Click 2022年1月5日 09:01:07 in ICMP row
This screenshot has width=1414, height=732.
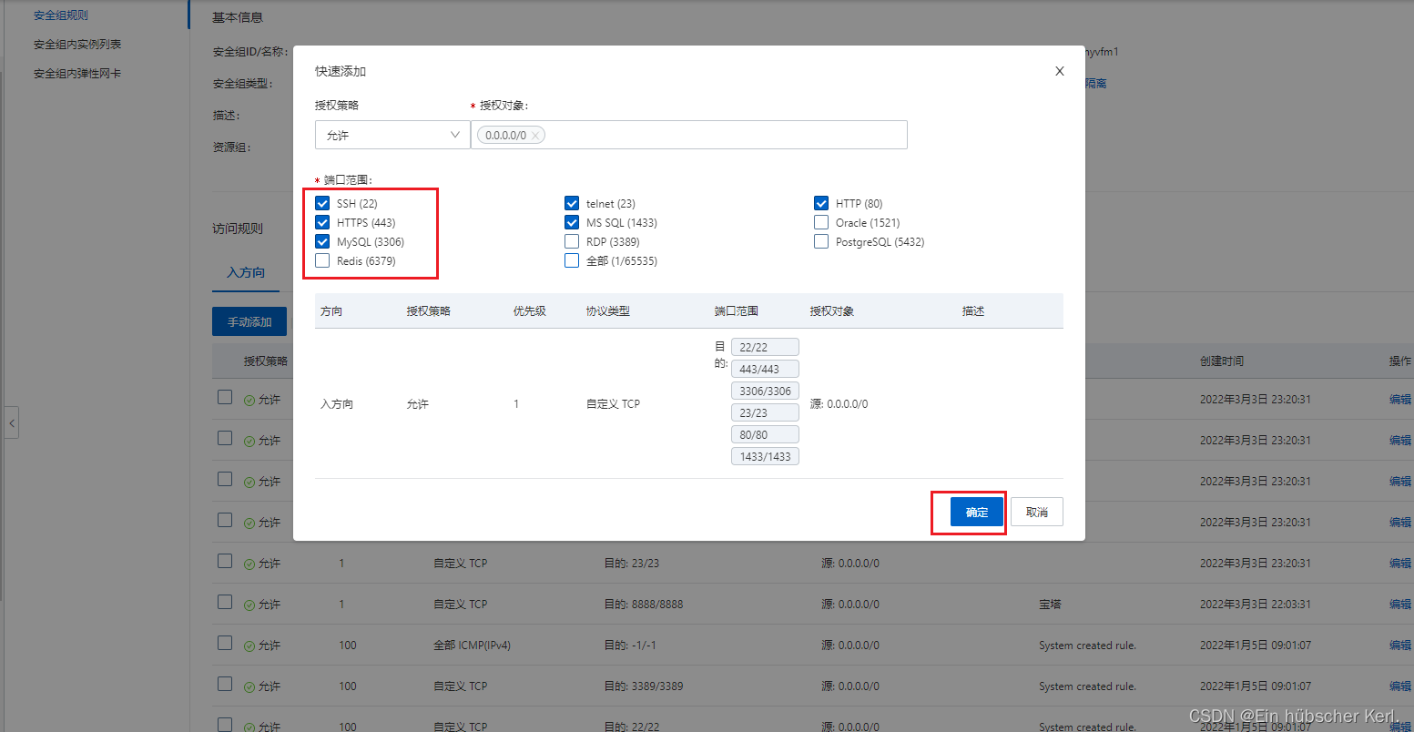coord(1256,646)
